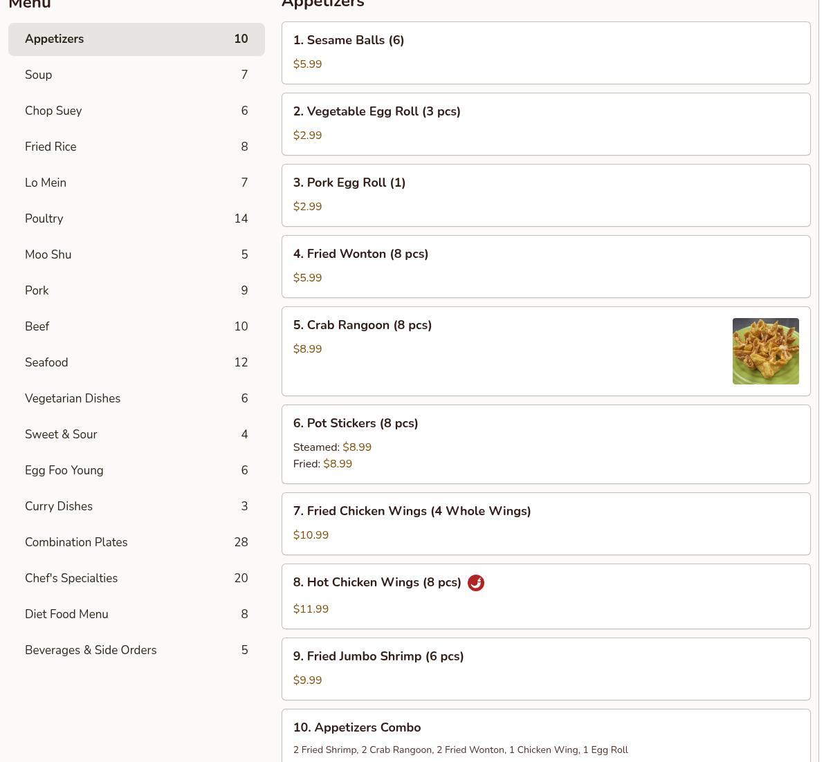
Task: Open the Poultry category
Action: pos(136,219)
